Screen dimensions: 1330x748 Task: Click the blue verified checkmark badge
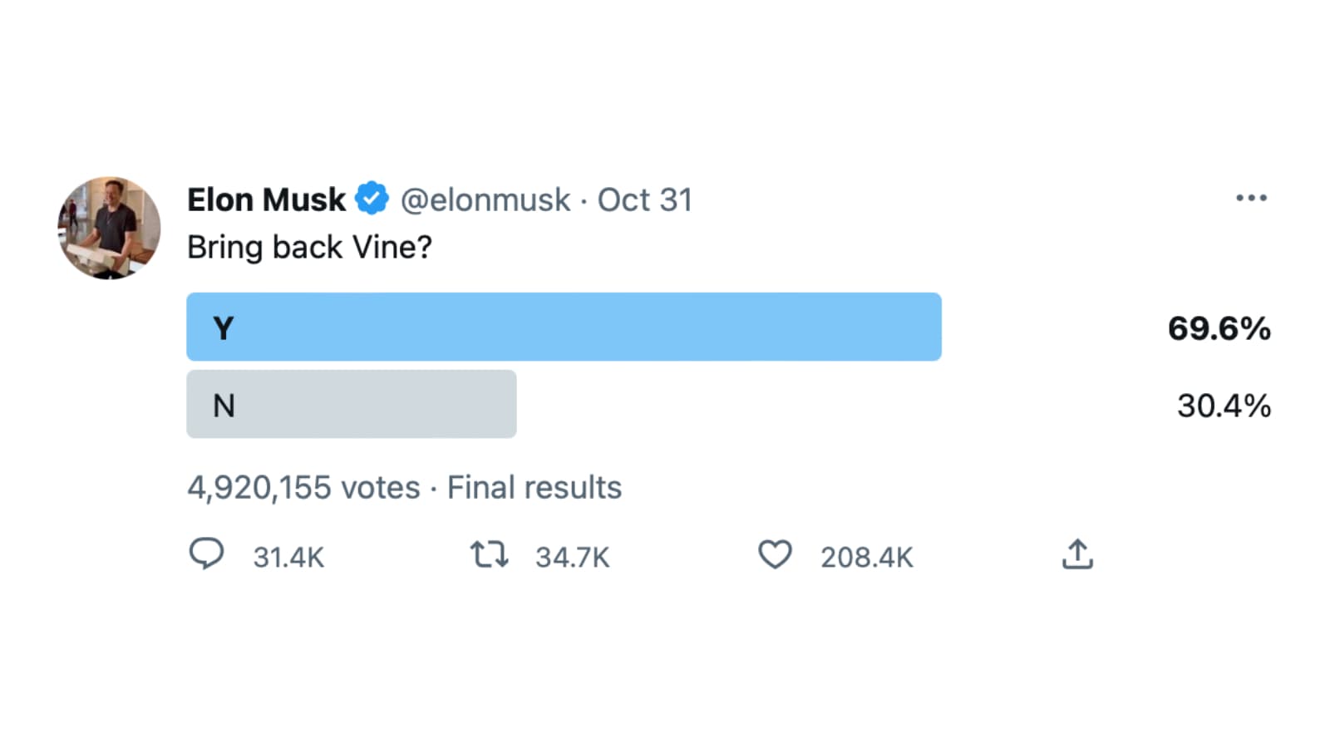pyautogui.click(x=372, y=199)
